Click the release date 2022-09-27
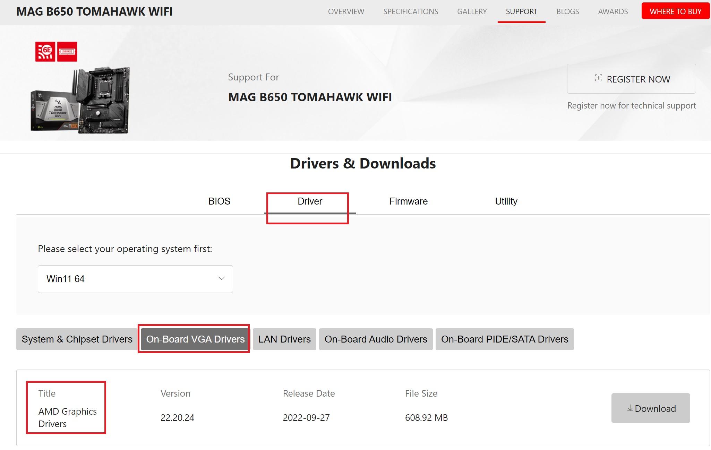711x450 pixels. [x=306, y=417]
